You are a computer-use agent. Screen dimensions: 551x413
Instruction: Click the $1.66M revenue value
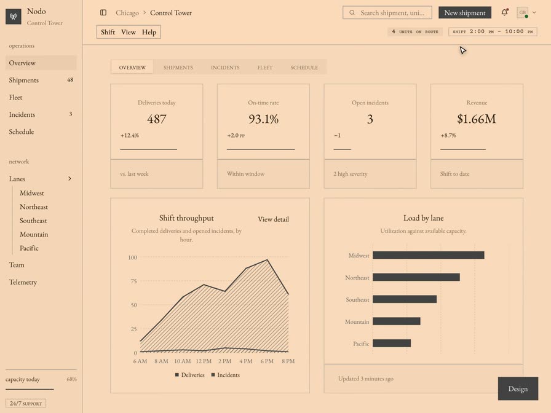[477, 119]
